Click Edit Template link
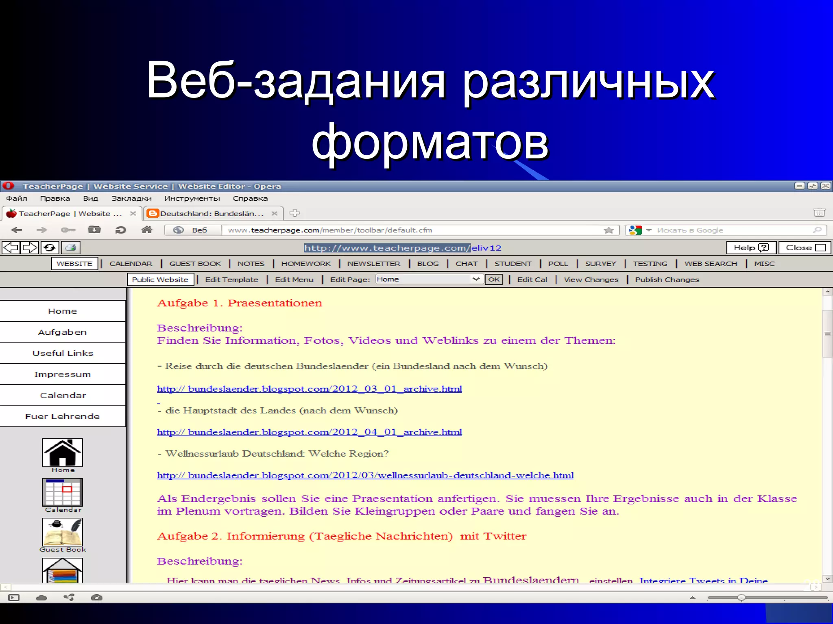Image resolution: width=833 pixels, height=624 pixels. (x=231, y=279)
